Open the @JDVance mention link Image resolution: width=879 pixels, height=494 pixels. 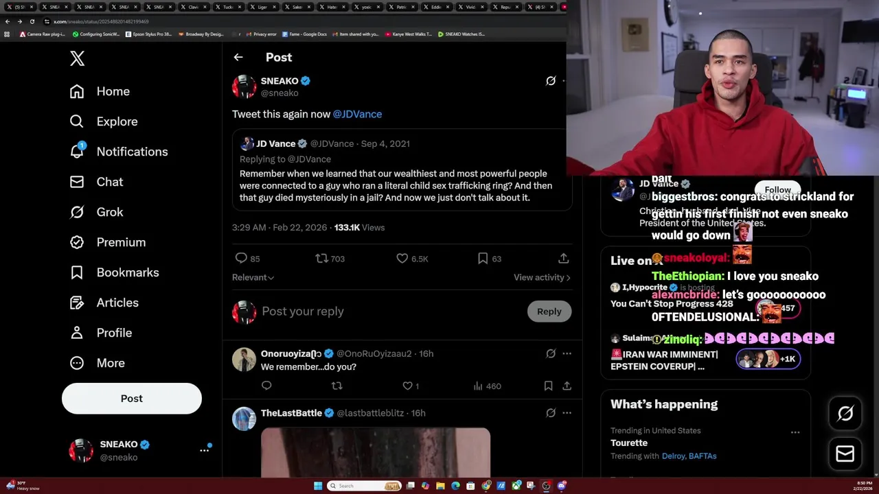(x=357, y=115)
